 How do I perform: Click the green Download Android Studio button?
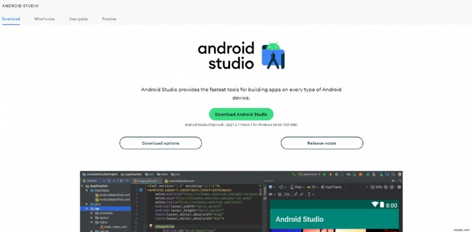(241, 114)
